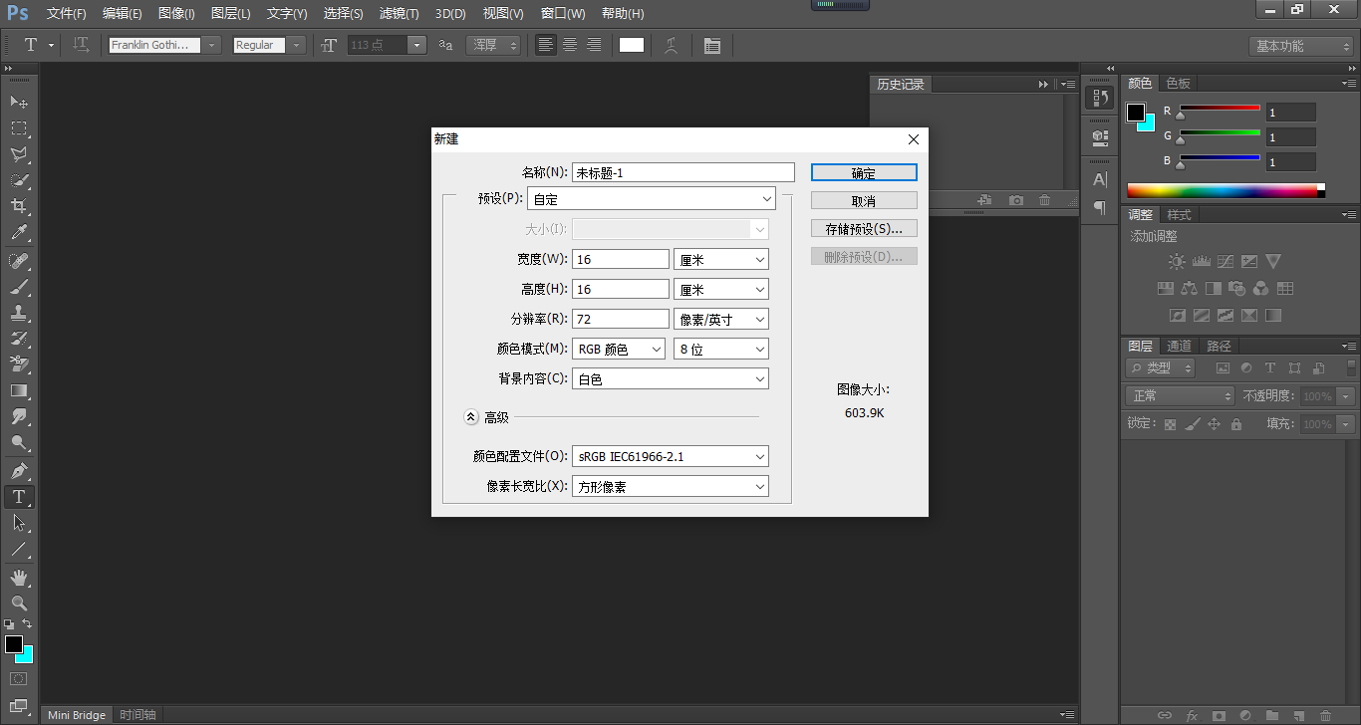Select the Crop tool in toolbar
1361x725 pixels.
point(18,207)
